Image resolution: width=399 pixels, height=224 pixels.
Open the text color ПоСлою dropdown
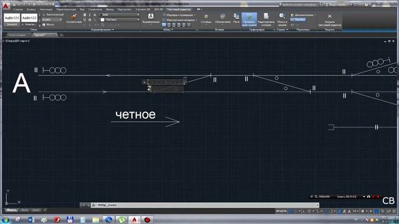point(120,20)
